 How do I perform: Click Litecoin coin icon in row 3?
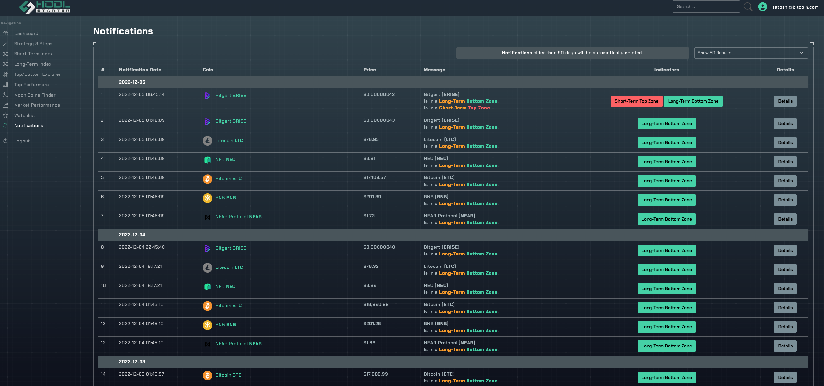click(208, 141)
